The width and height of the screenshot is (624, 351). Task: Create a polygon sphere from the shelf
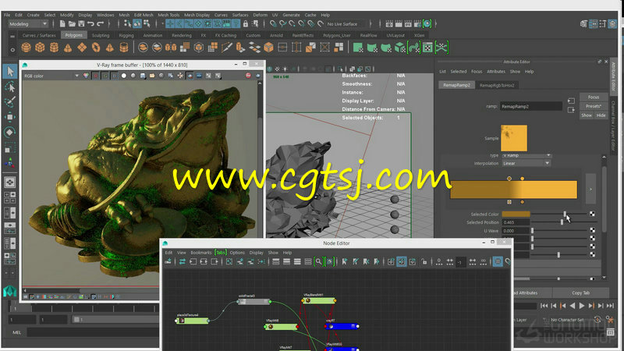tap(27, 48)
